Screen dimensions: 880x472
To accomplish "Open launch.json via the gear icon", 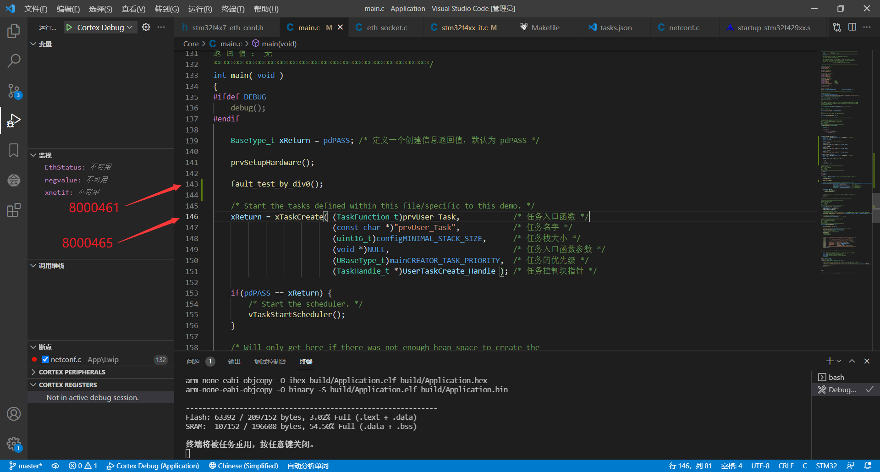I will point(146,27).
